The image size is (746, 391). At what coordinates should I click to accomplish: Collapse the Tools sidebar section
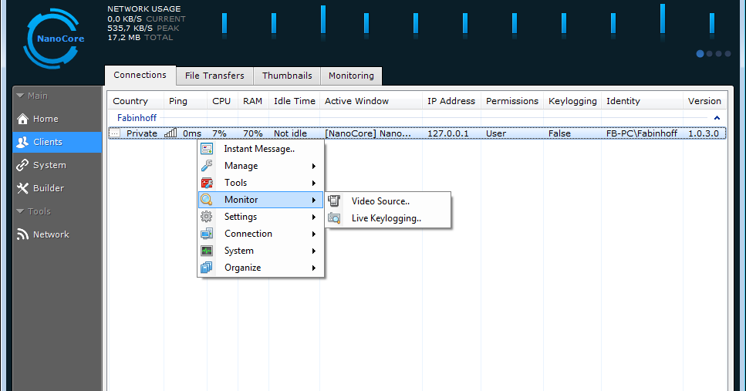[x=20, y=211]
